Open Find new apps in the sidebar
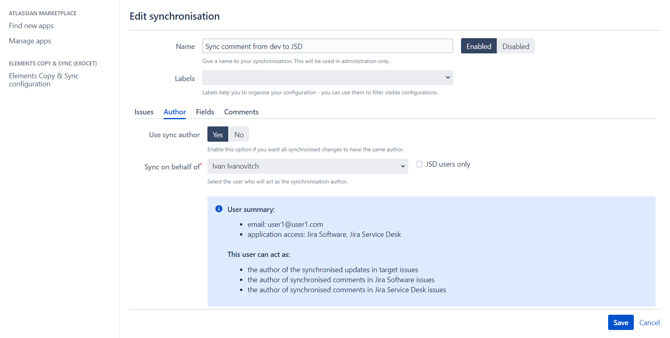 point(31,25)
